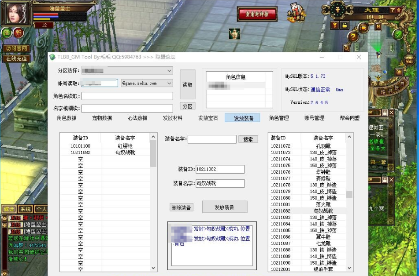
Task: Click the key icon below the compass
Action: [x=335, y=25]
